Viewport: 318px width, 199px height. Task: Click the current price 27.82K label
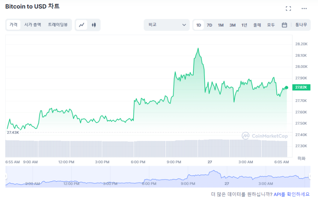tap(301, 88)
